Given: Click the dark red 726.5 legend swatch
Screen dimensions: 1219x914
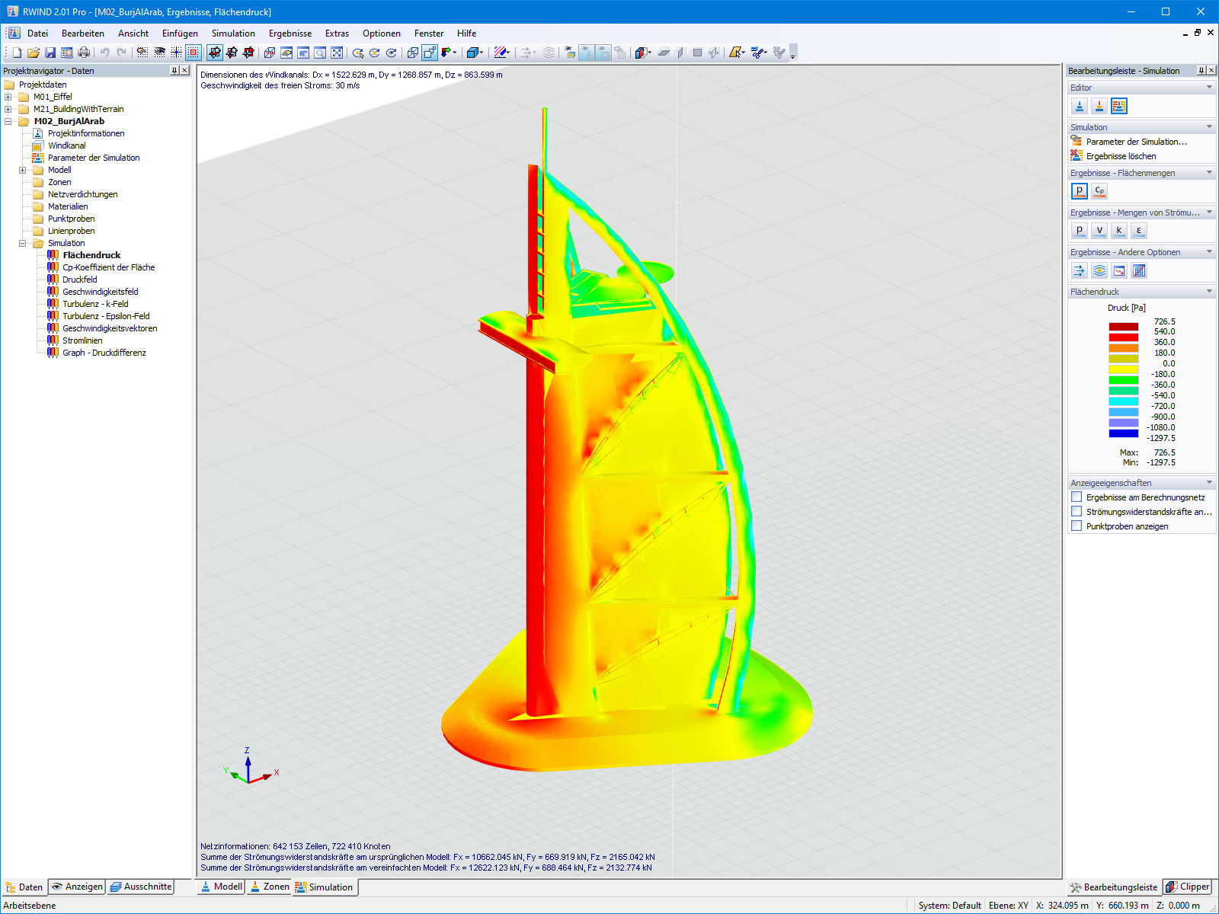Looking at the screenshot, I should (x=1123, y=326).
